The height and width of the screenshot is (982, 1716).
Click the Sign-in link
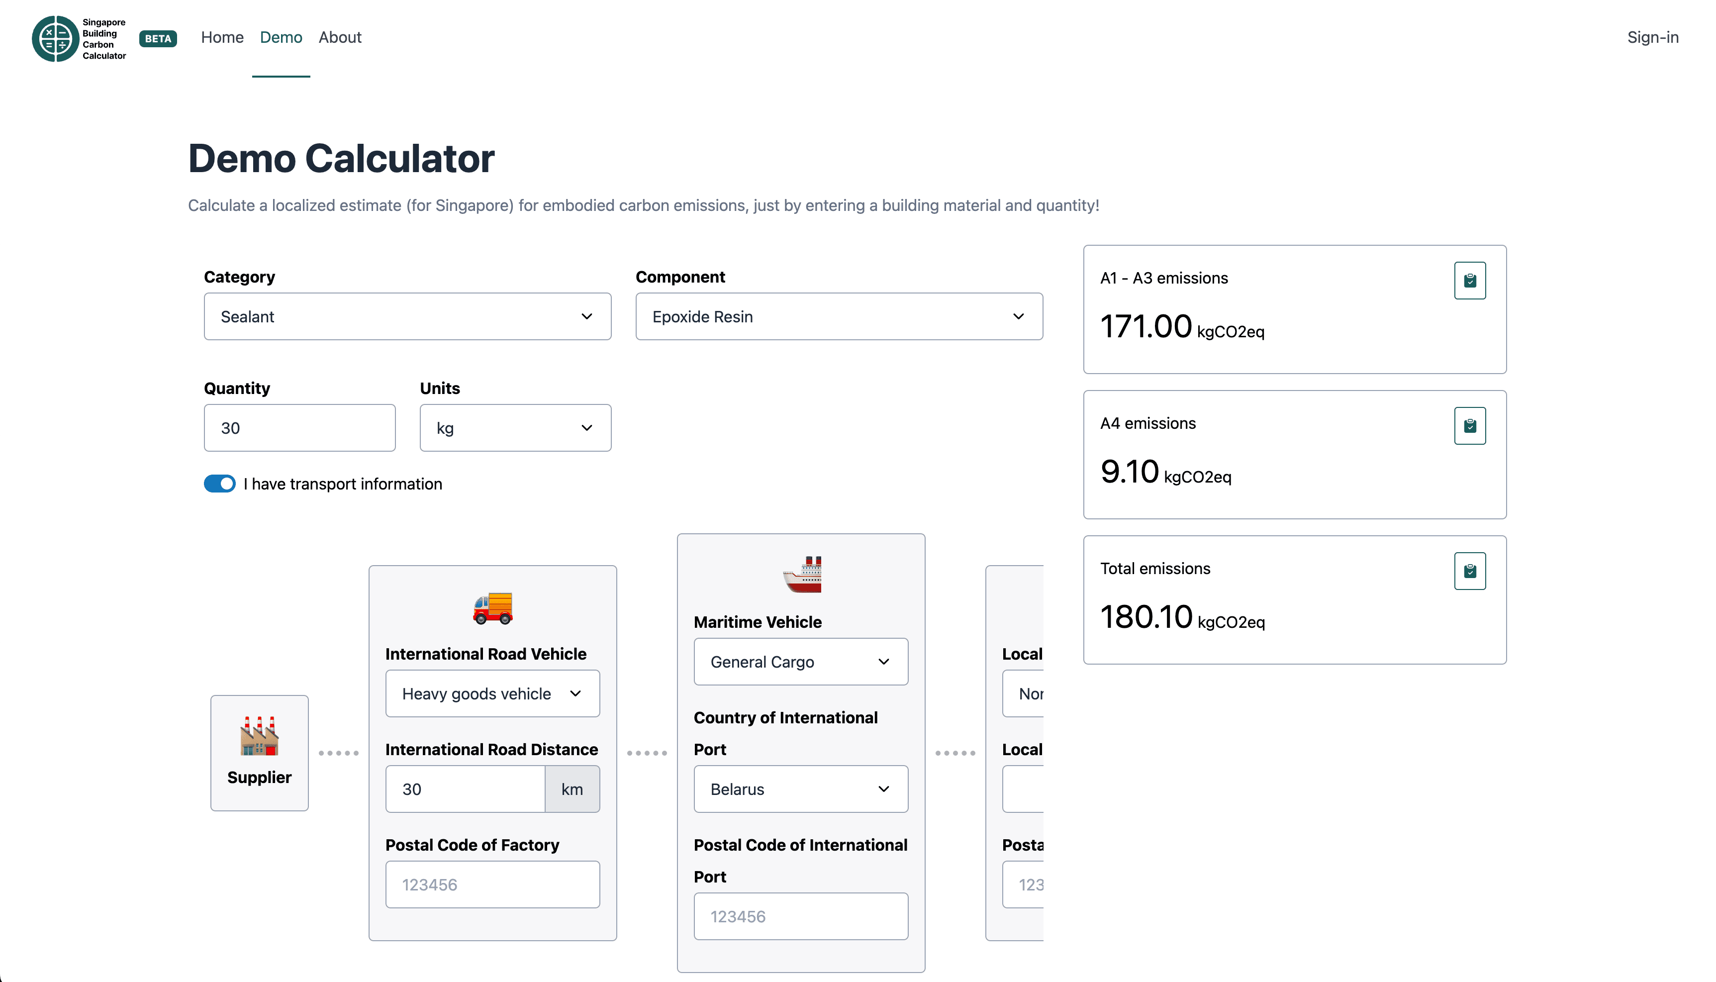point(1652,37)
